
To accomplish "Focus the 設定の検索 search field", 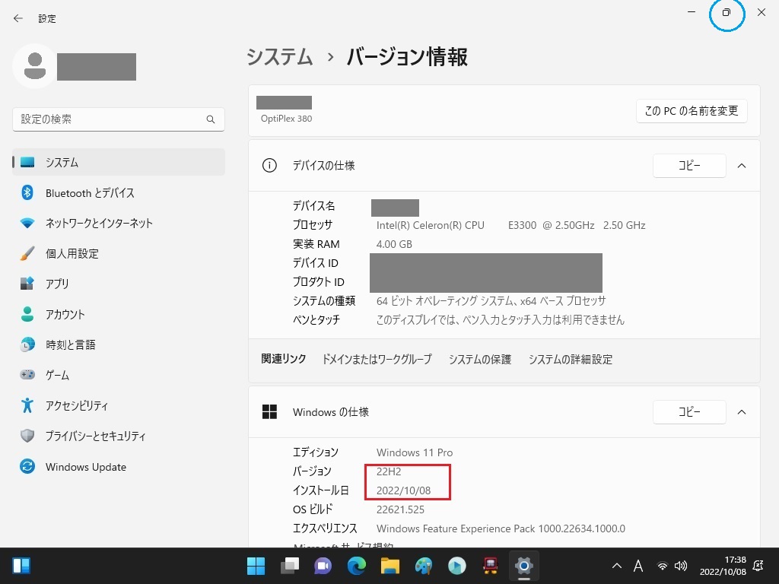I will coord(118,119).
